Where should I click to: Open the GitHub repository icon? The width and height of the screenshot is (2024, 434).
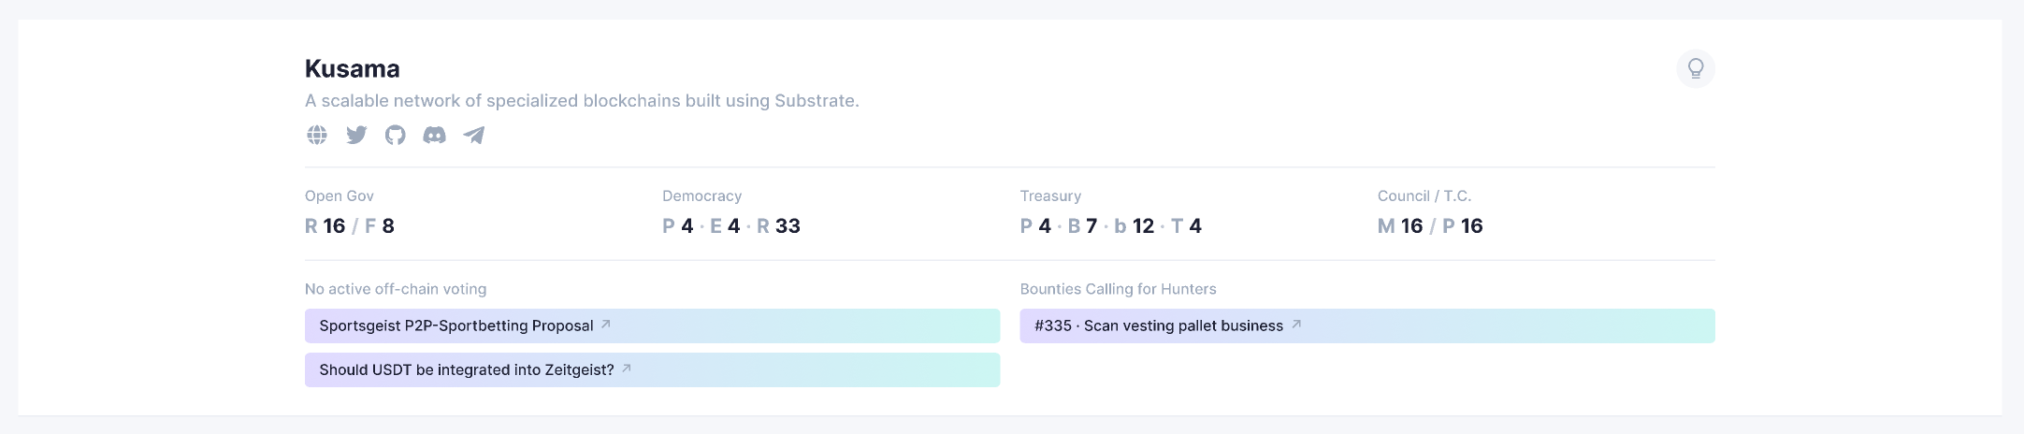(396, 135)
